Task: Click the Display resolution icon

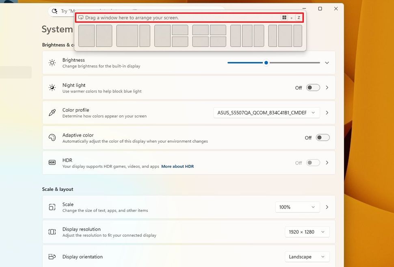Action: point(52,232)
